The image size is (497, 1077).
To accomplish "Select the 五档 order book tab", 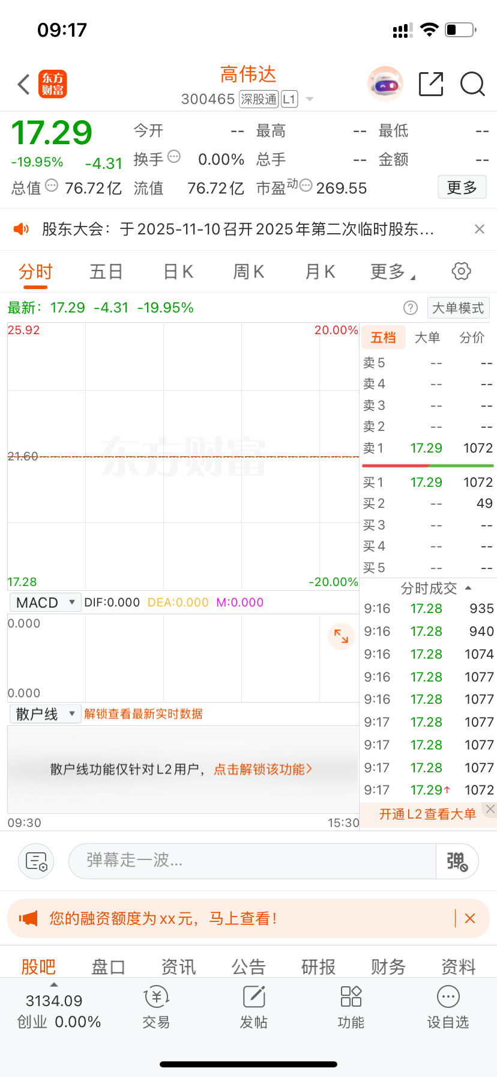I will 383,338.
